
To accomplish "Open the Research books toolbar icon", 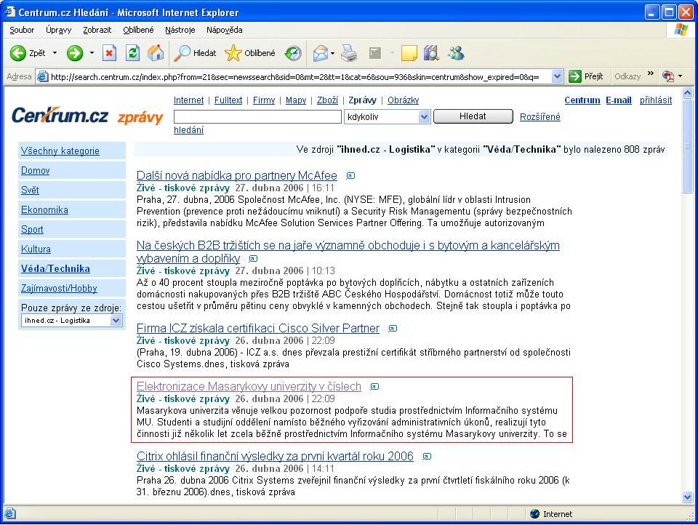I will click(x=431, y=53).
